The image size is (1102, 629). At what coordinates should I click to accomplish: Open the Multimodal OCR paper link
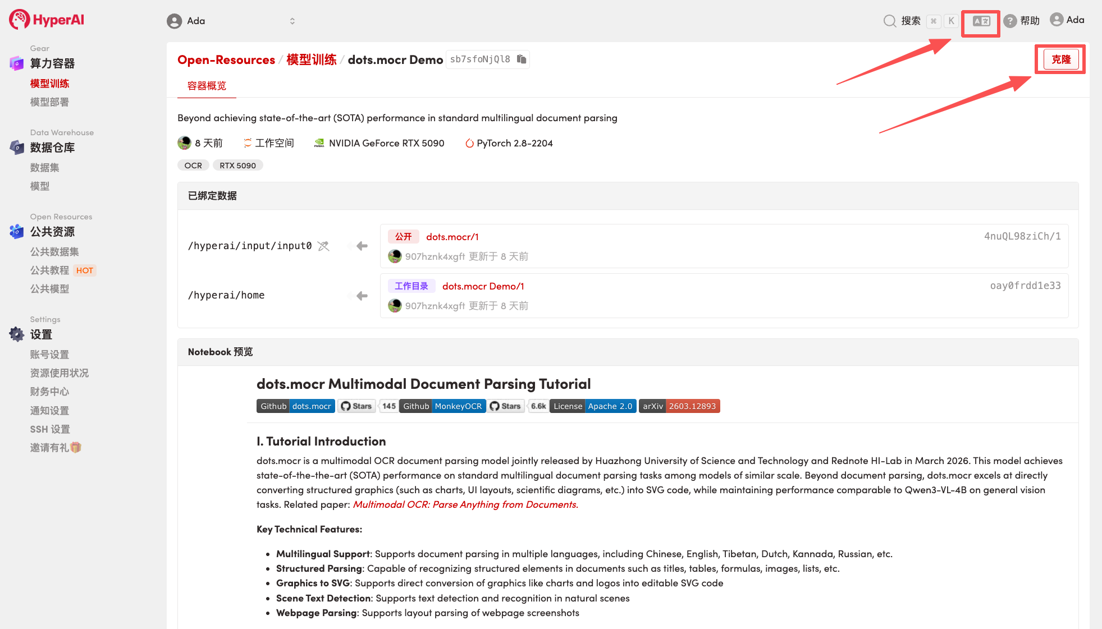tap(465, 504)
